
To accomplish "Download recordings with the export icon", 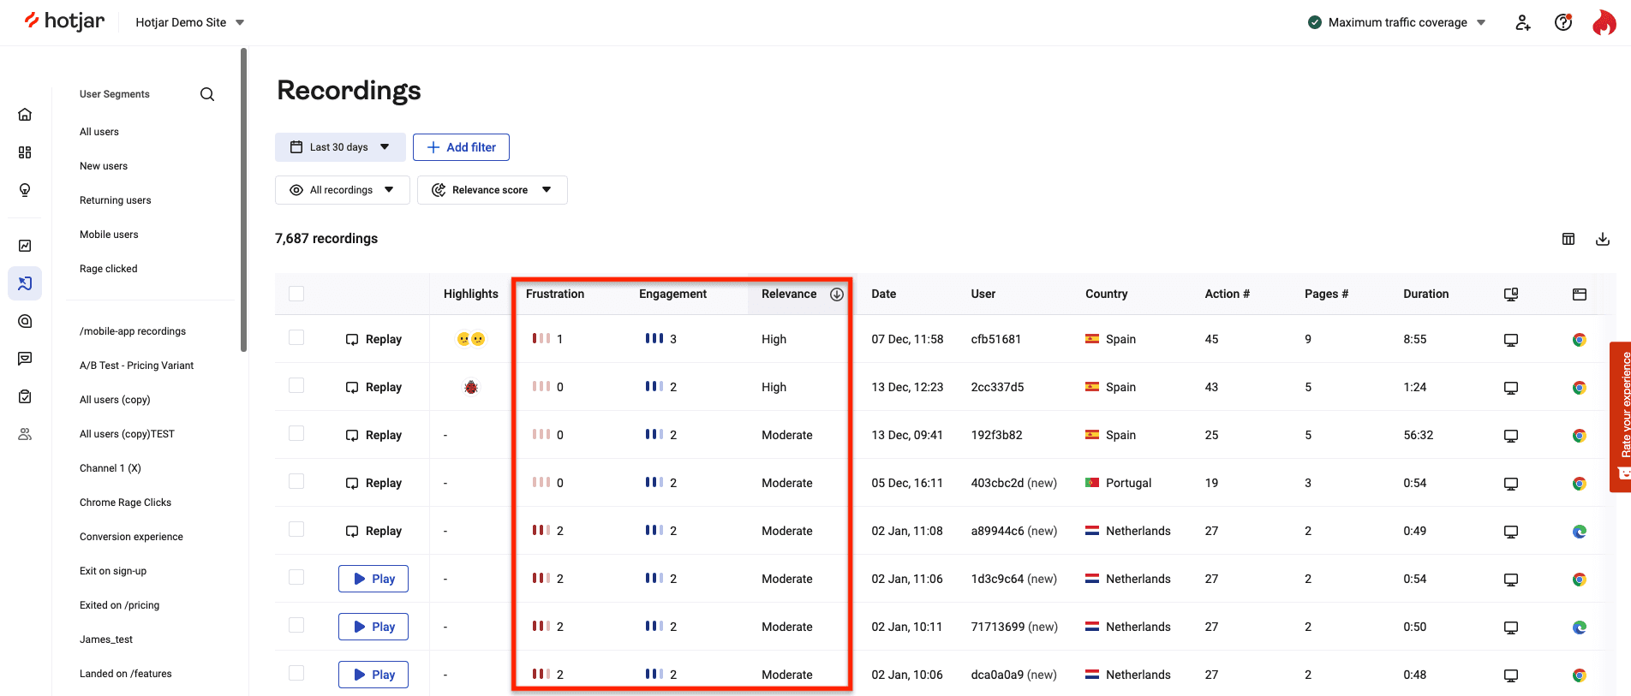I will pyautogui.click(x=1603, y=239).
